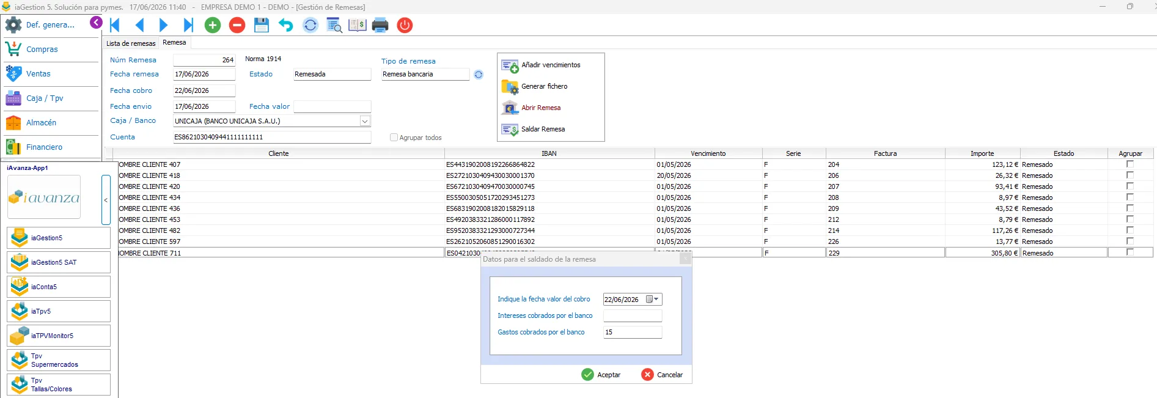Open the fecha valor date picker dropdown
The image size is (1157, 398).
656,300
